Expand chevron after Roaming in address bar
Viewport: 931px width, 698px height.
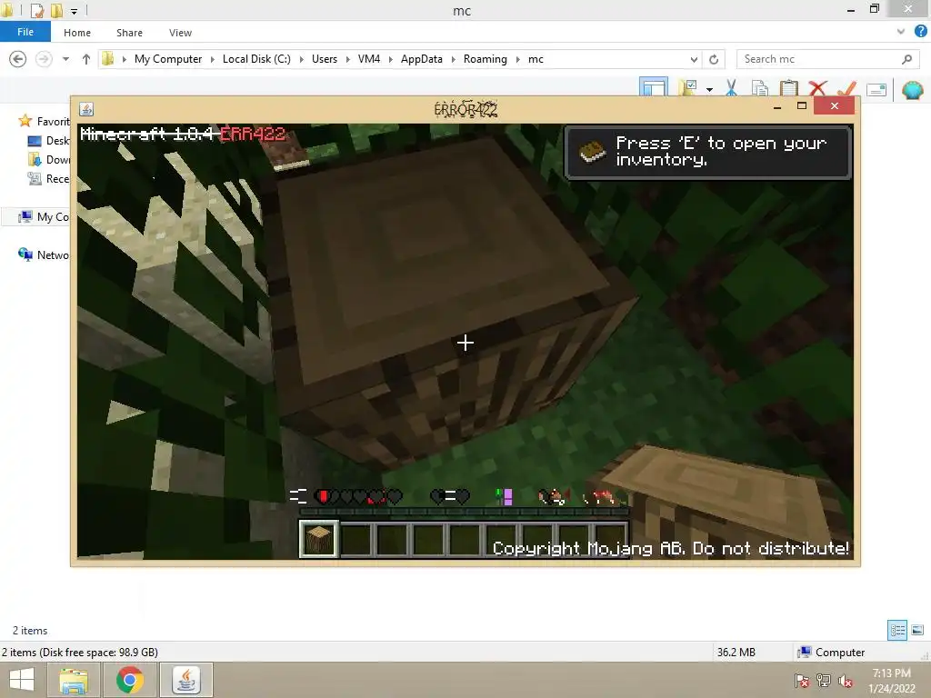coord(517,59)
